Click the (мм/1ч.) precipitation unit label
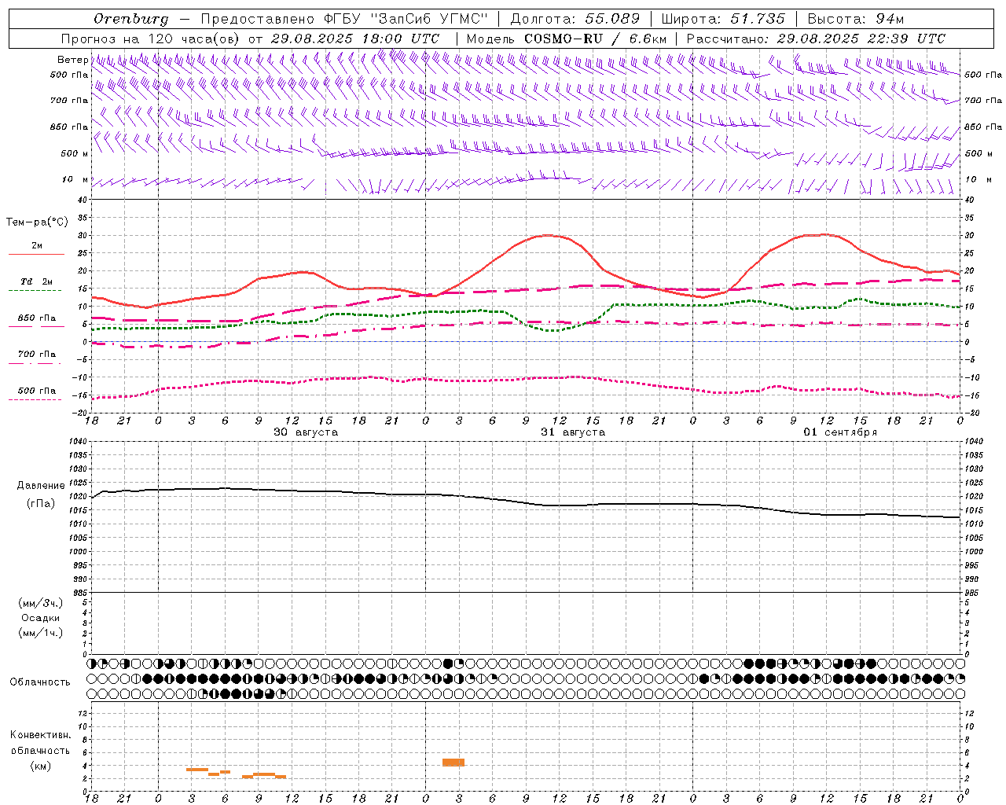The image size is (1006, 805). point(41,633)
